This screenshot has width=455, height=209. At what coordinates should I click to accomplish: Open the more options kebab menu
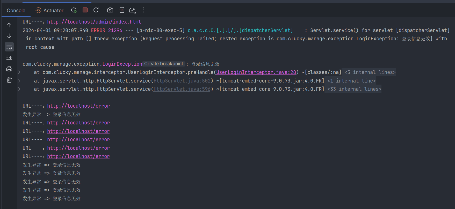point(143,10)
